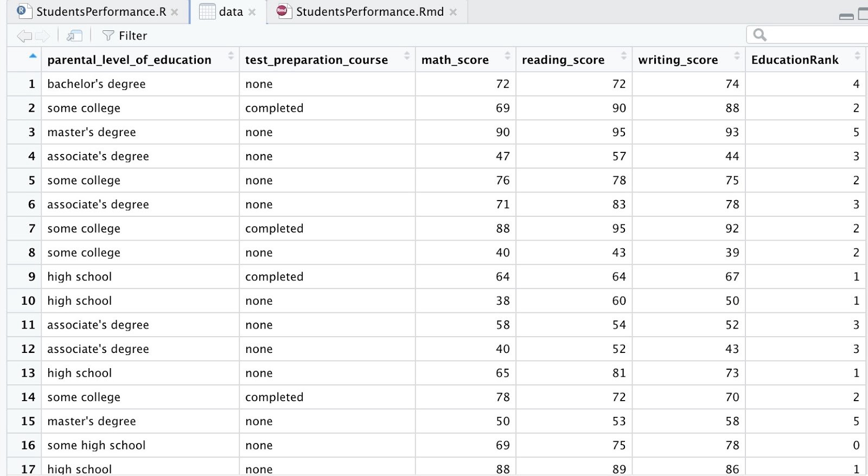Close the StudentsPerformance.Rmd tab
The height and width of the screenshot is (476, 868).
[453, 12]
